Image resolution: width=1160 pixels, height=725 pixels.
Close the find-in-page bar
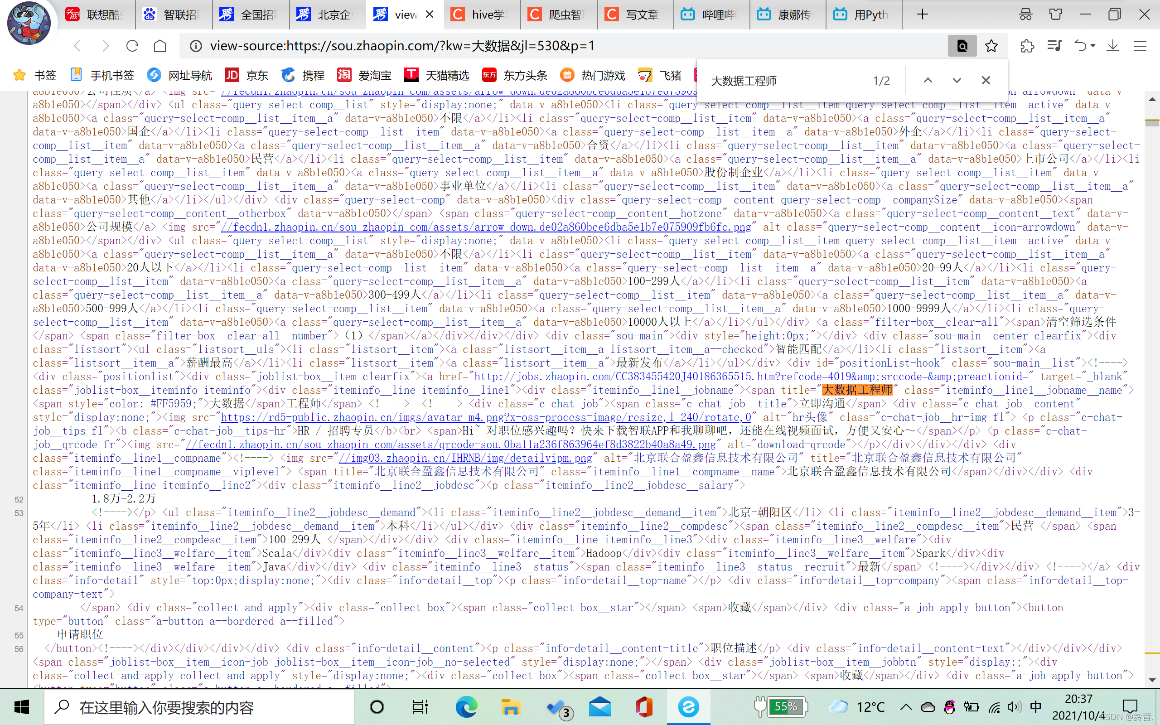(986, 81)
